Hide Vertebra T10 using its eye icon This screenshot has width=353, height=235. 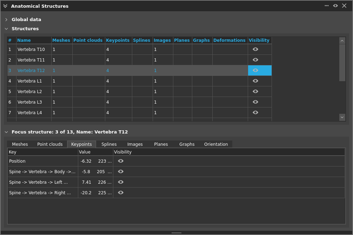coord(255,49)
